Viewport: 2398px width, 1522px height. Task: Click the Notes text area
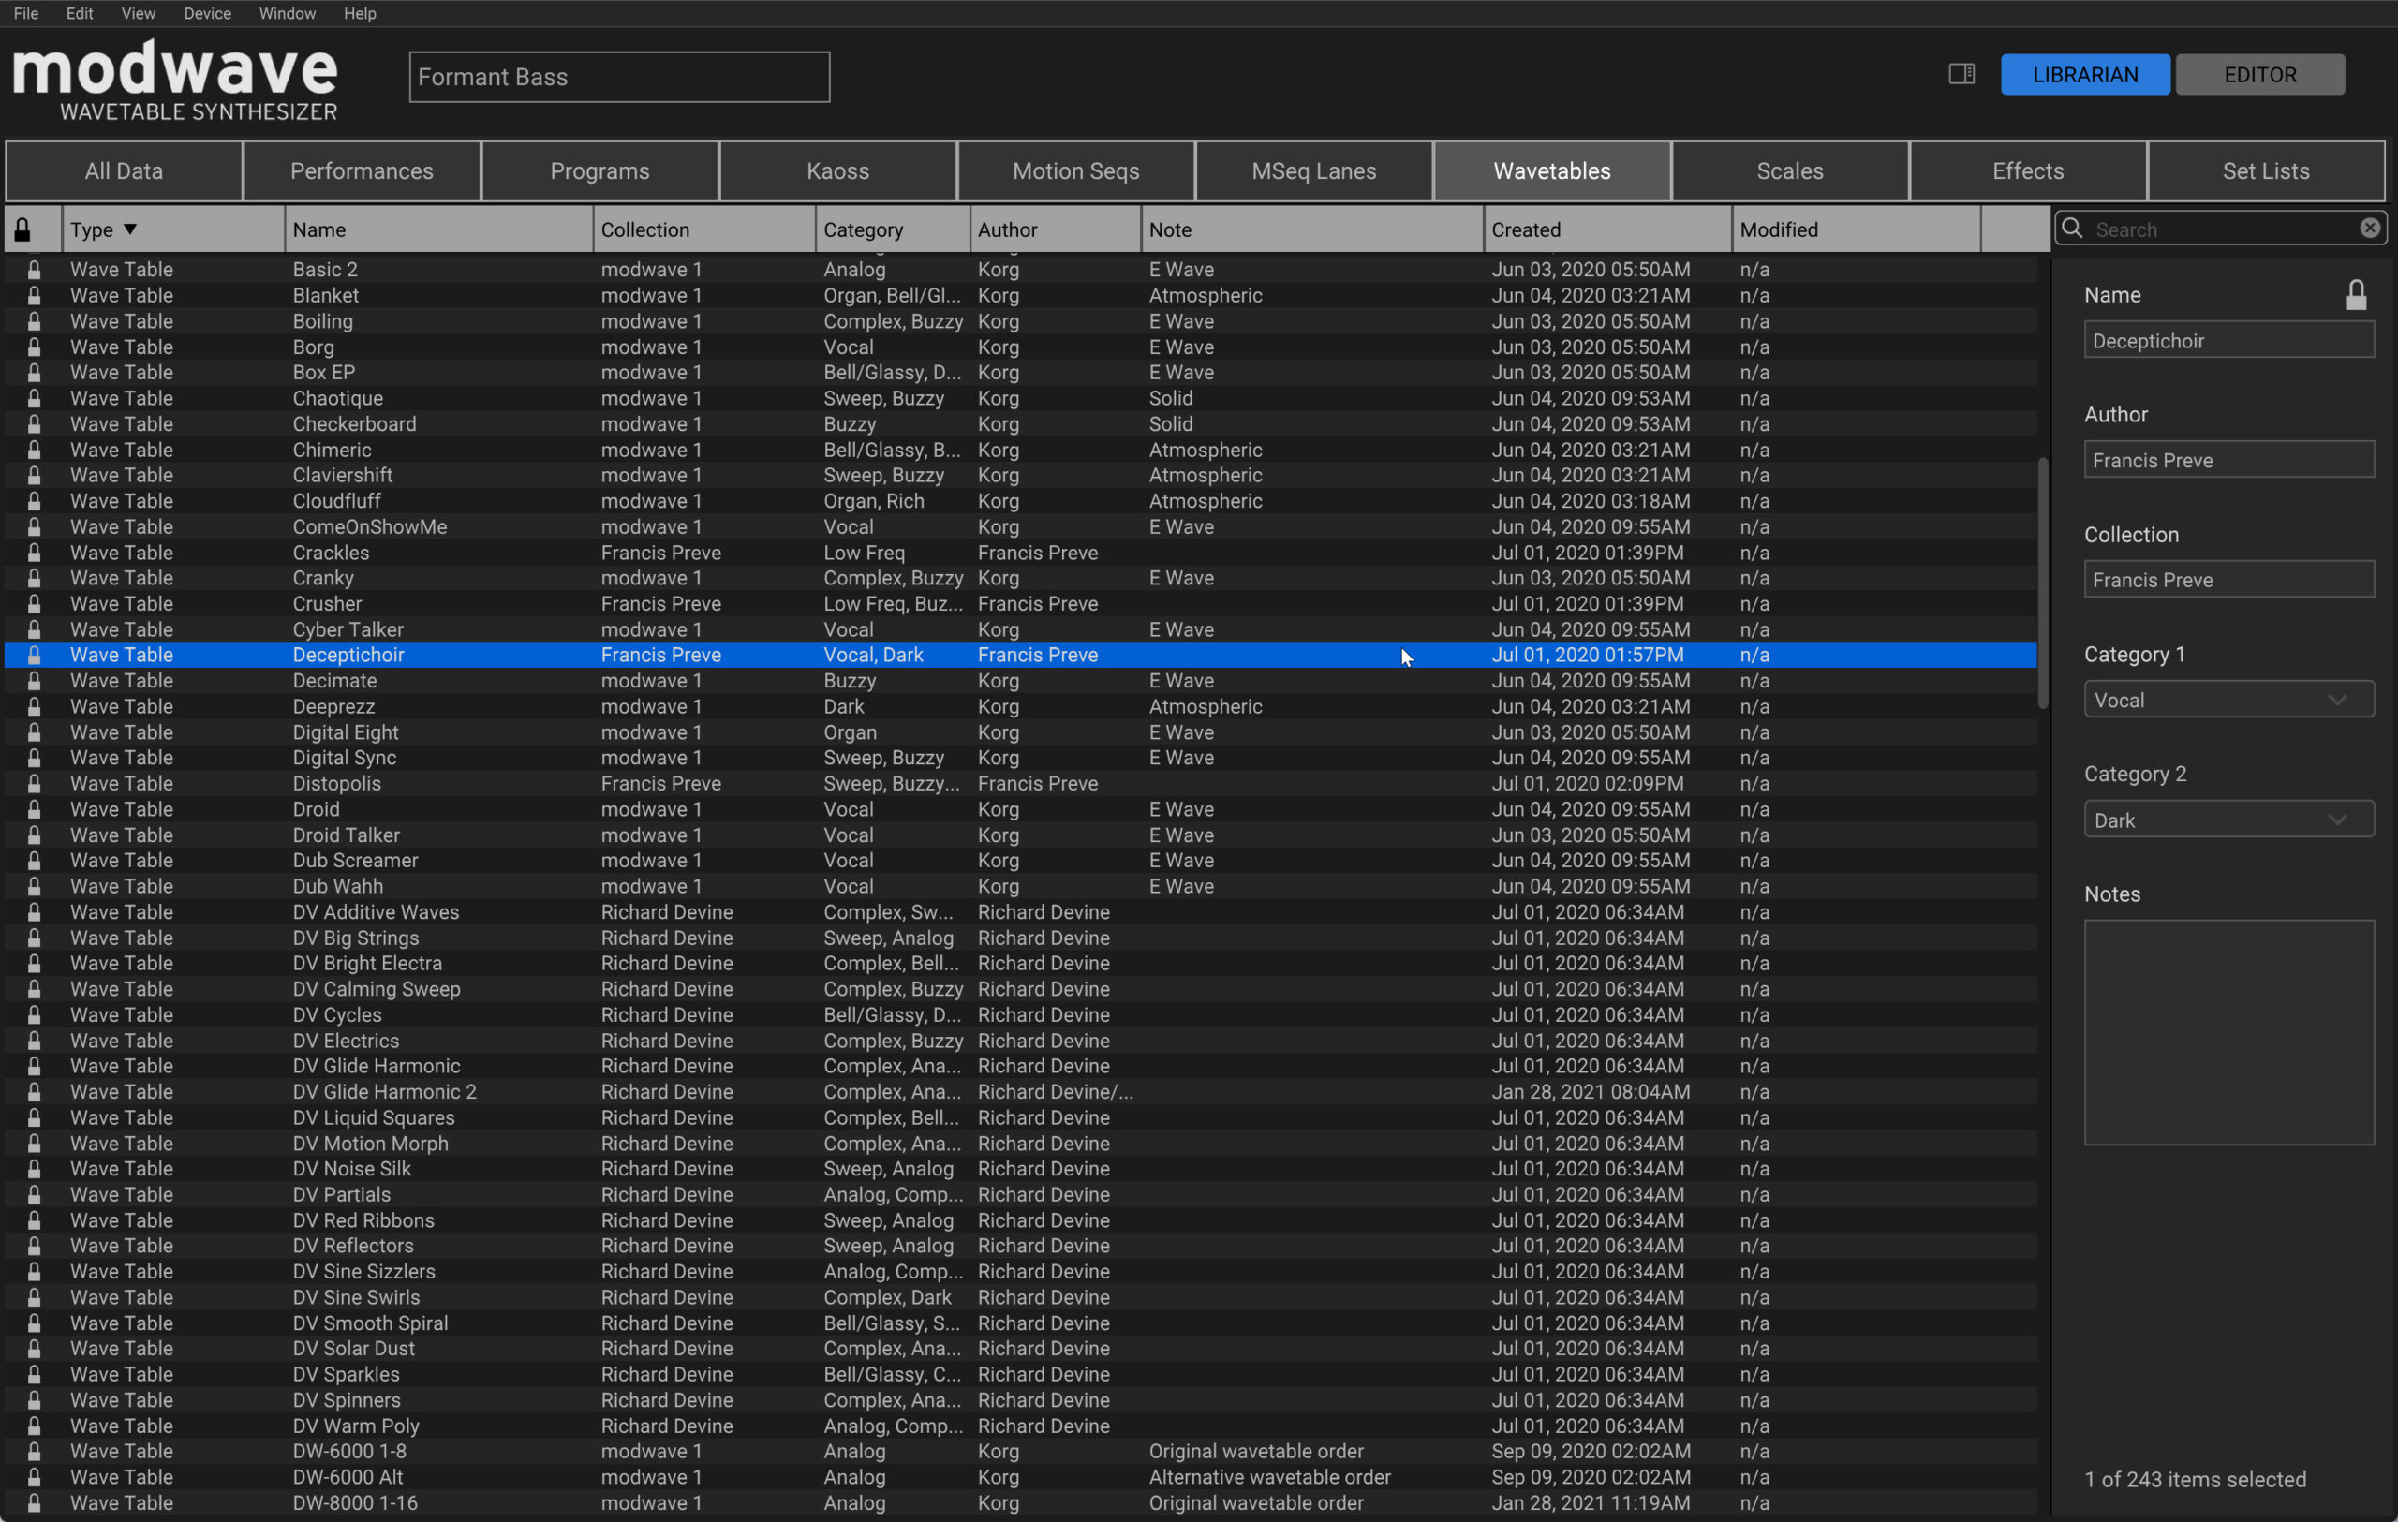pyautogui.click(x=2228, y=1032)
